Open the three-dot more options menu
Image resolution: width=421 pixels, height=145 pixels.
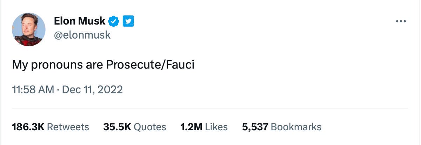(401, 21)
